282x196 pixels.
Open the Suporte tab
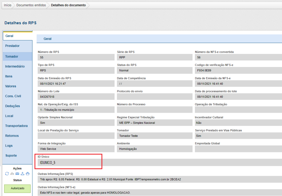tap(11, 155)
